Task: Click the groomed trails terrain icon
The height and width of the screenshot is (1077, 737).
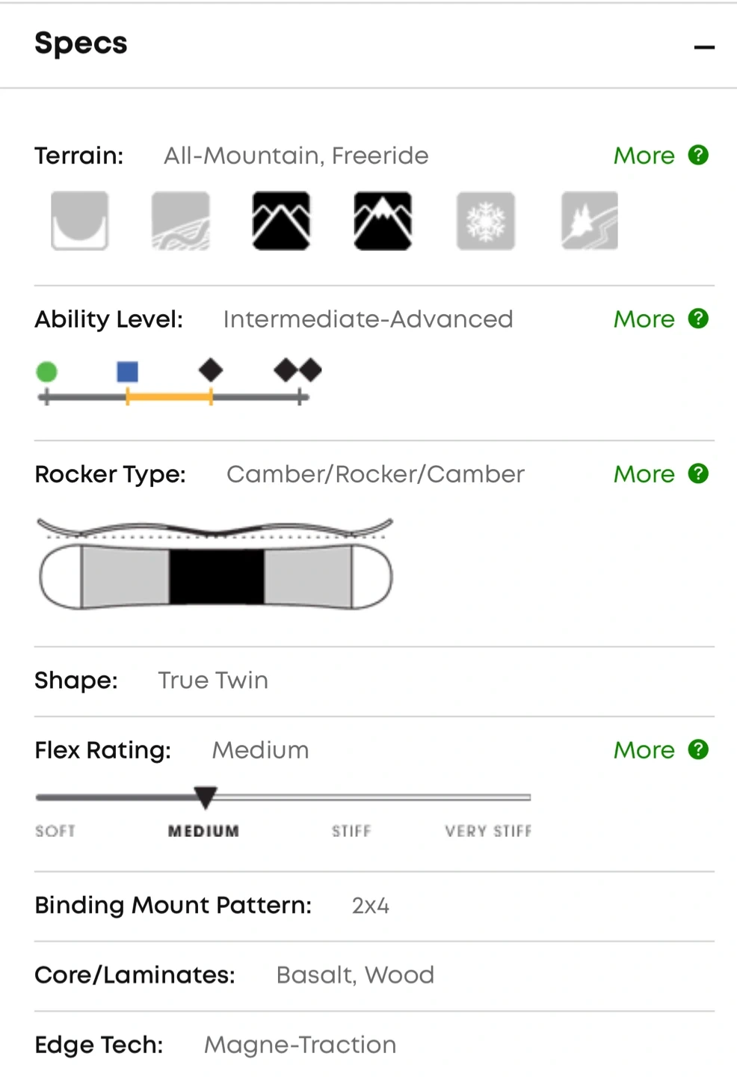Action: [x=181, y=221]
